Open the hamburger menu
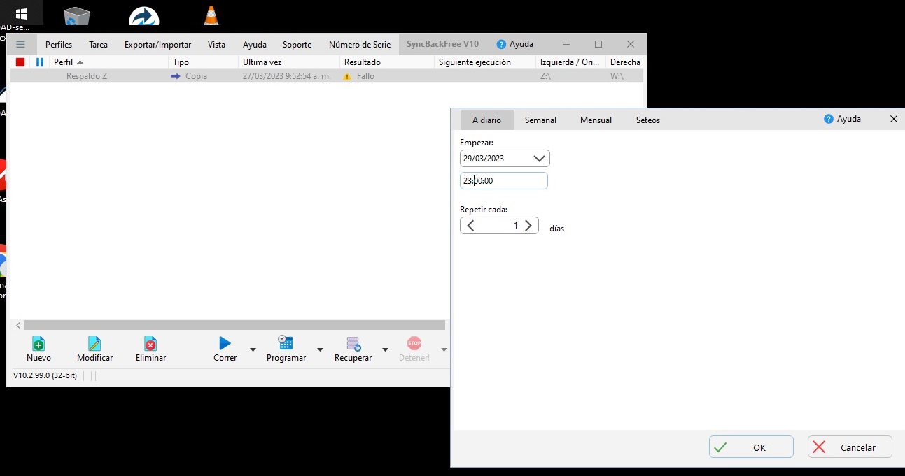Viewport: 905px width, 476px height. [x=20, y=44]
